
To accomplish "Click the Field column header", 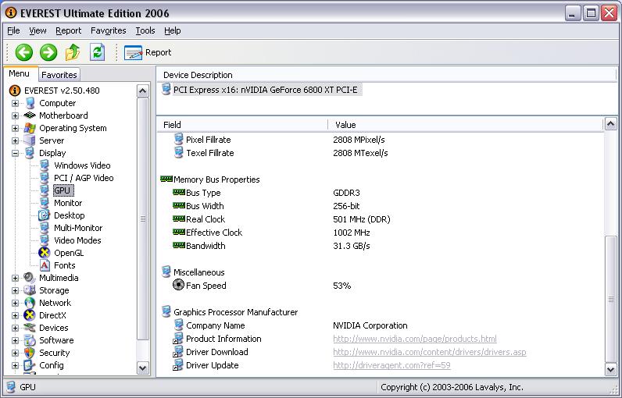I will point(243,125).
